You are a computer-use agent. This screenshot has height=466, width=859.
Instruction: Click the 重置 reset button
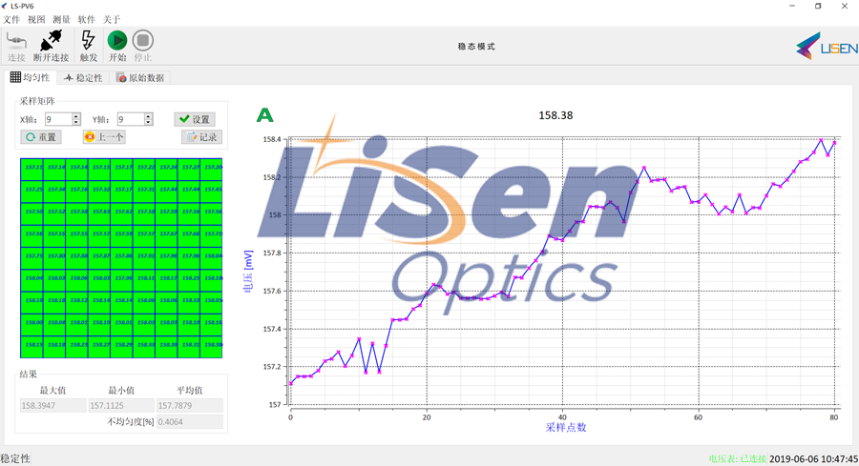tap(41, 137)
